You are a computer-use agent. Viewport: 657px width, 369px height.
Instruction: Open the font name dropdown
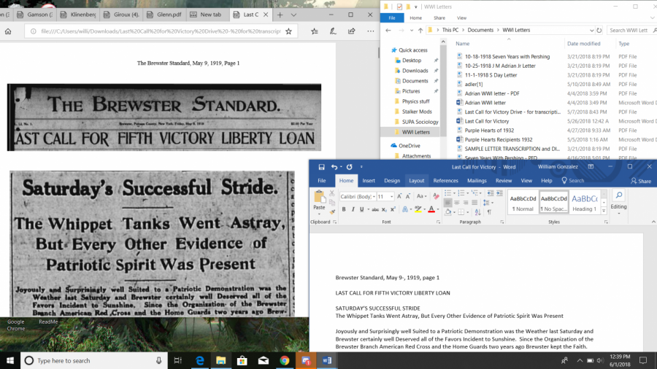pyautogui.click(x=374, y=197)
